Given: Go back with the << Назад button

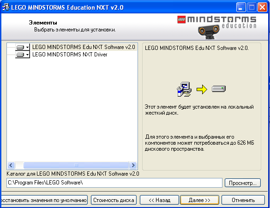Looking at the screenshot, I should (x=159, y=200).
